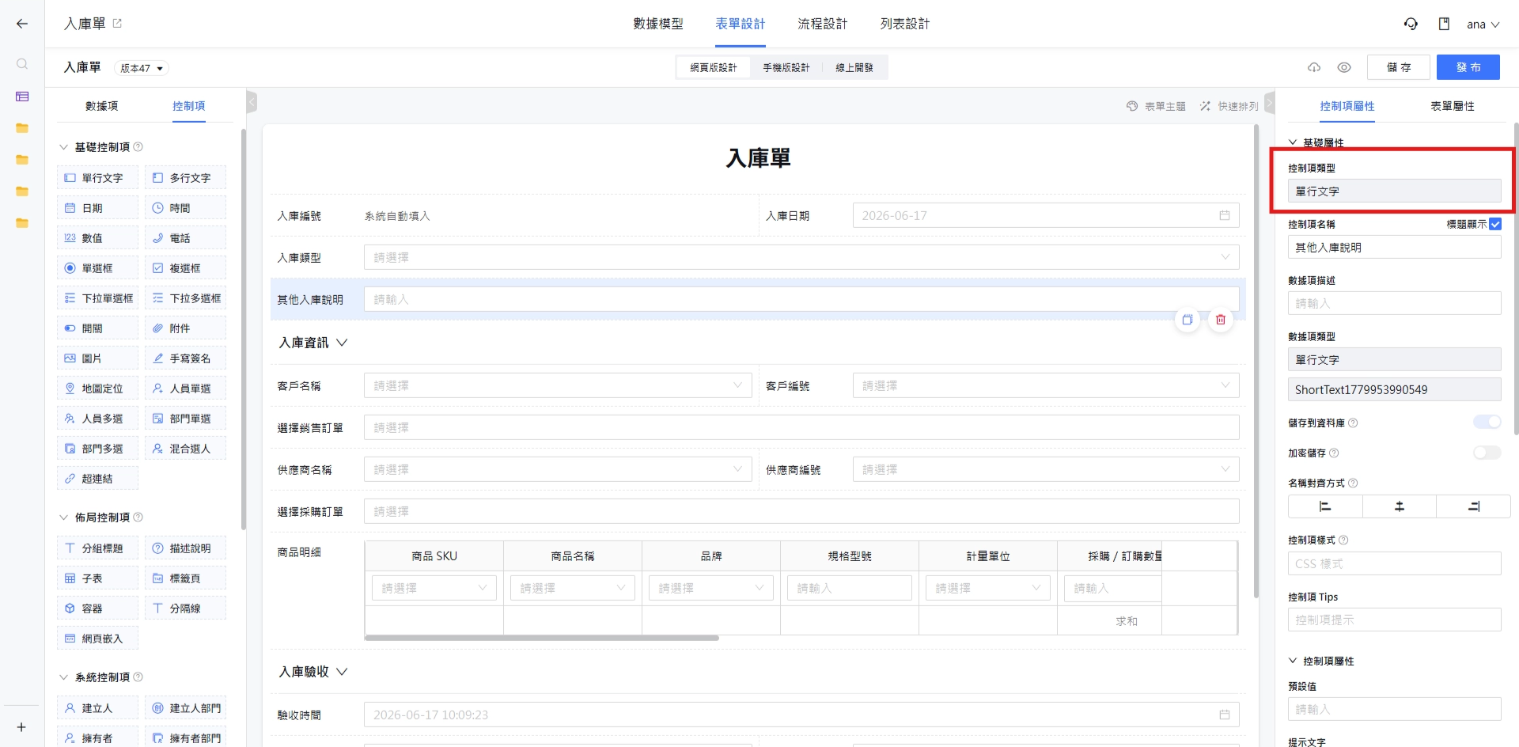Image resolution: width=1519 pixels, height=747 pixels.
Task: Collapse 系統控制項 group
Action: tap(64, 677)
